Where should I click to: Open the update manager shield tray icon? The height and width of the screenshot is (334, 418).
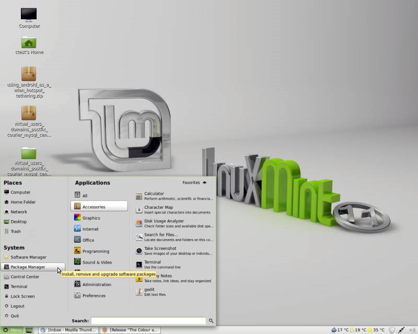coord(391,330)
